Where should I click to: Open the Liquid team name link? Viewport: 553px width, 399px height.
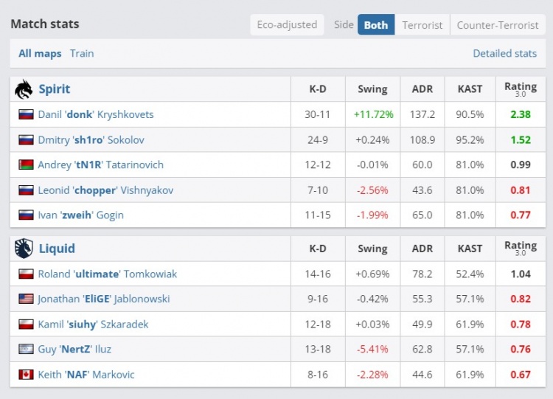[57, 249]
